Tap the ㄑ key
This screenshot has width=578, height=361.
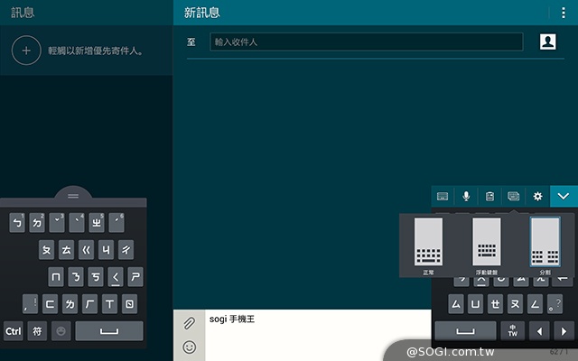click(x=116, y=277)
